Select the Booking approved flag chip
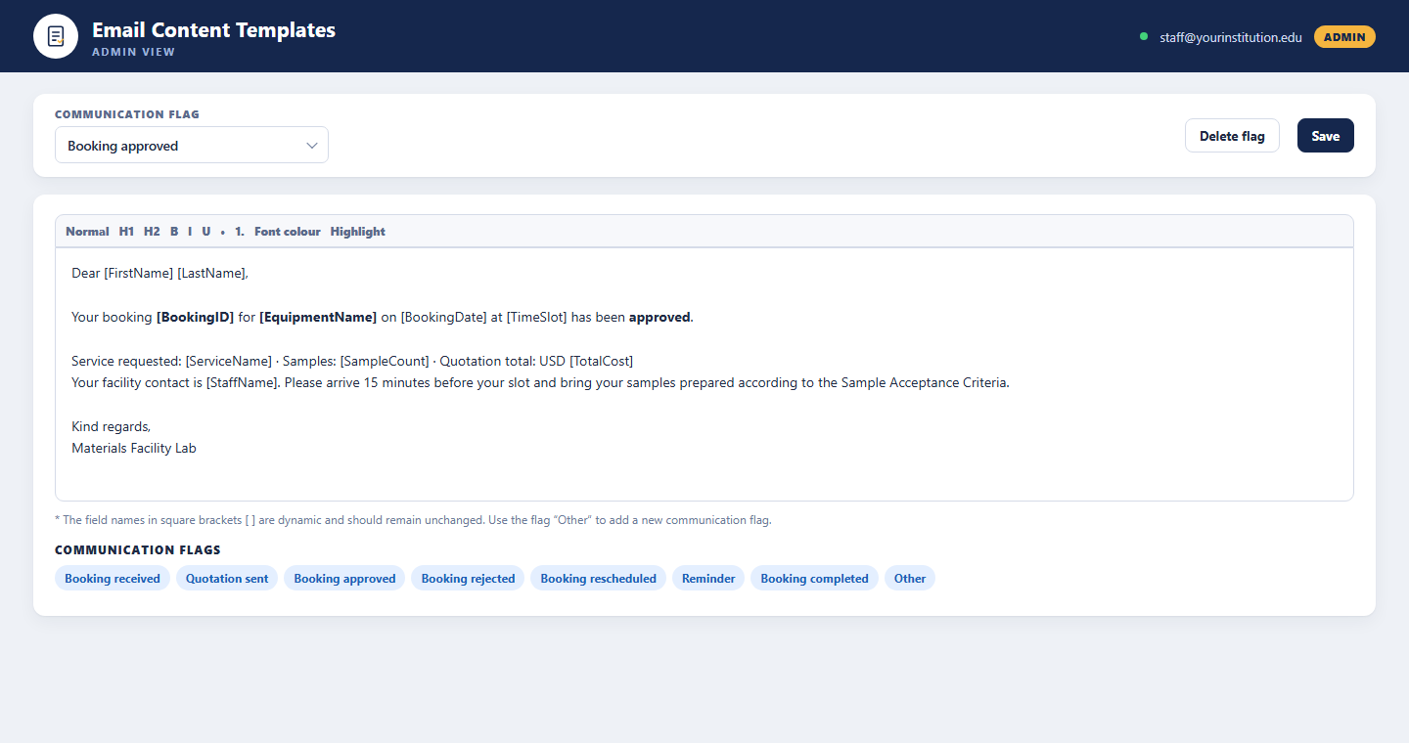This screenshot has height=743, width=1409. click(x=344, y=578)
